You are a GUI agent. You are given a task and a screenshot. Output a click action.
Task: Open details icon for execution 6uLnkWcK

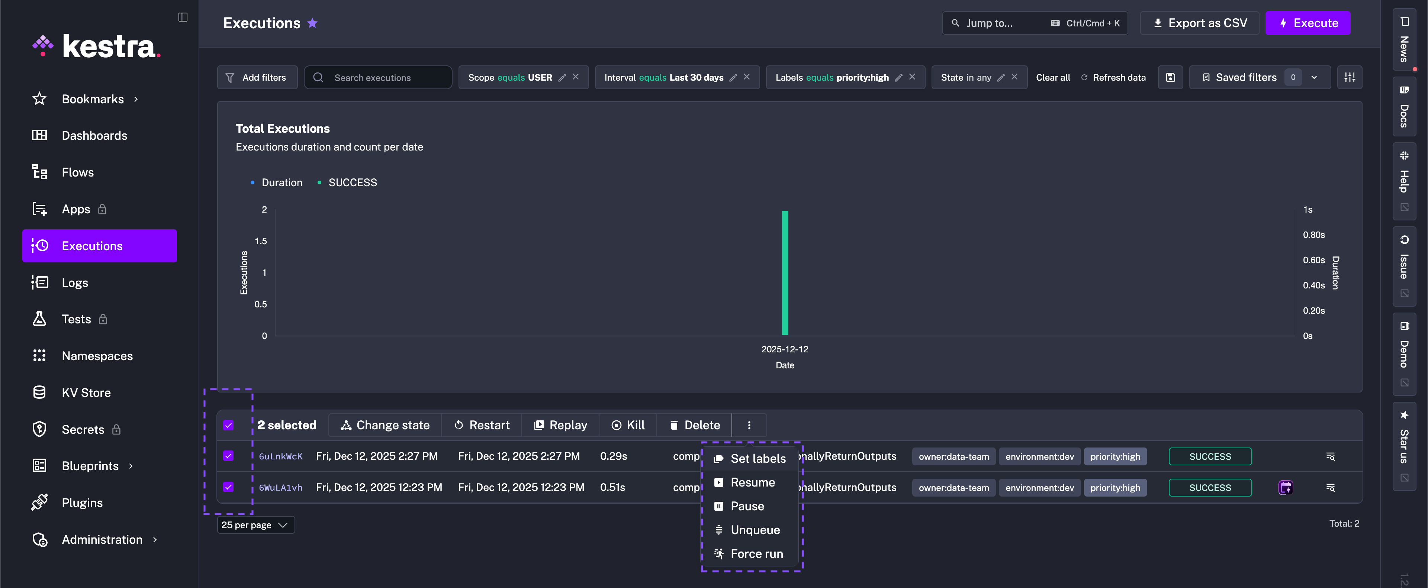point(1330,457)
